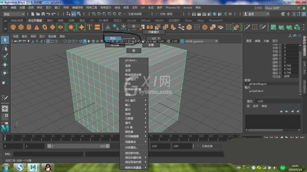This screenshot has width=307, height=172.
Task: Click the Extrude shelf icon
Action: tap(173, 27)
